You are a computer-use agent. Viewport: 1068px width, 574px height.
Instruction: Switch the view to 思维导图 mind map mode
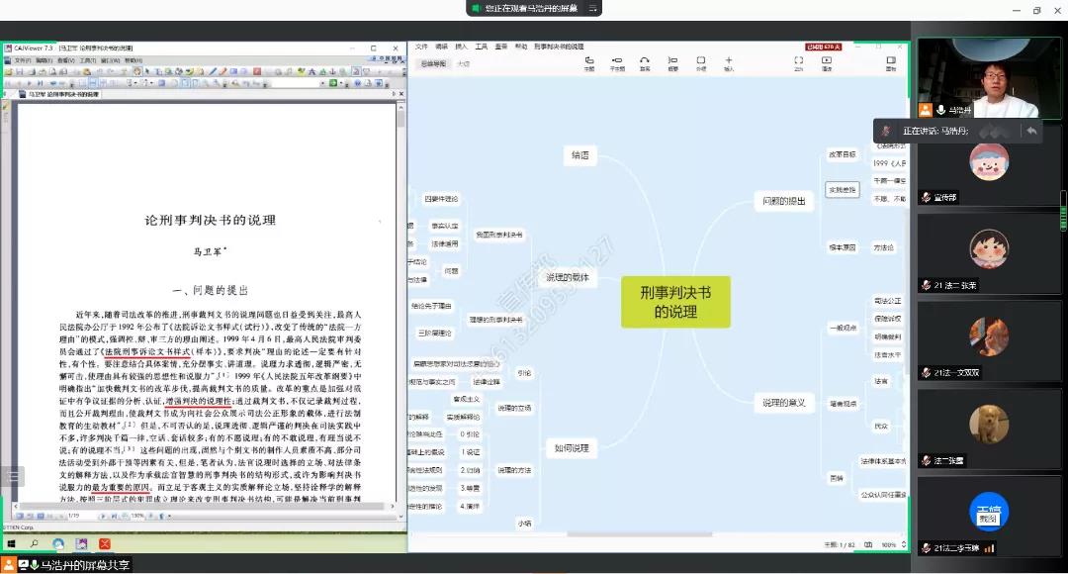433,63
